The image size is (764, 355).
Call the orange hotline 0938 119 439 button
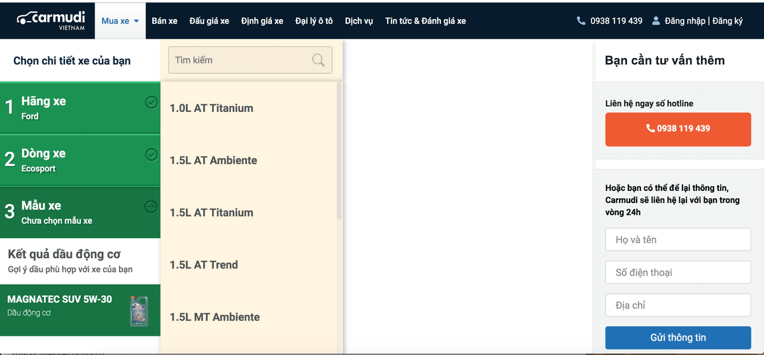coord(677,129)
